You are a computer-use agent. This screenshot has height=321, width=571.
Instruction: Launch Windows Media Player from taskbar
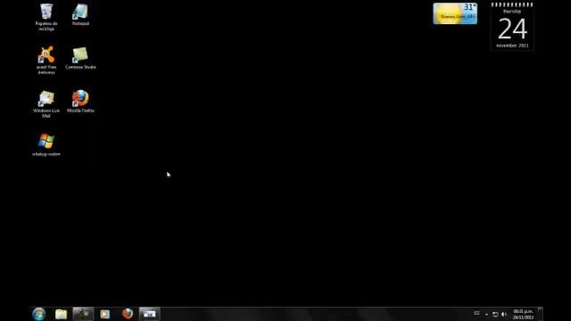105,314
